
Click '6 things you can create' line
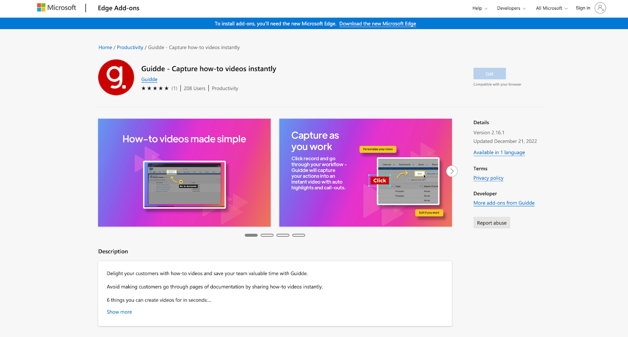159,300
